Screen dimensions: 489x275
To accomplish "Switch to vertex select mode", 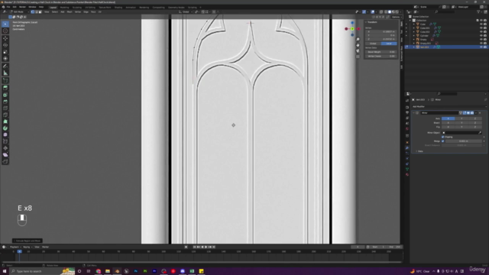I will click(x=32, y=12).
